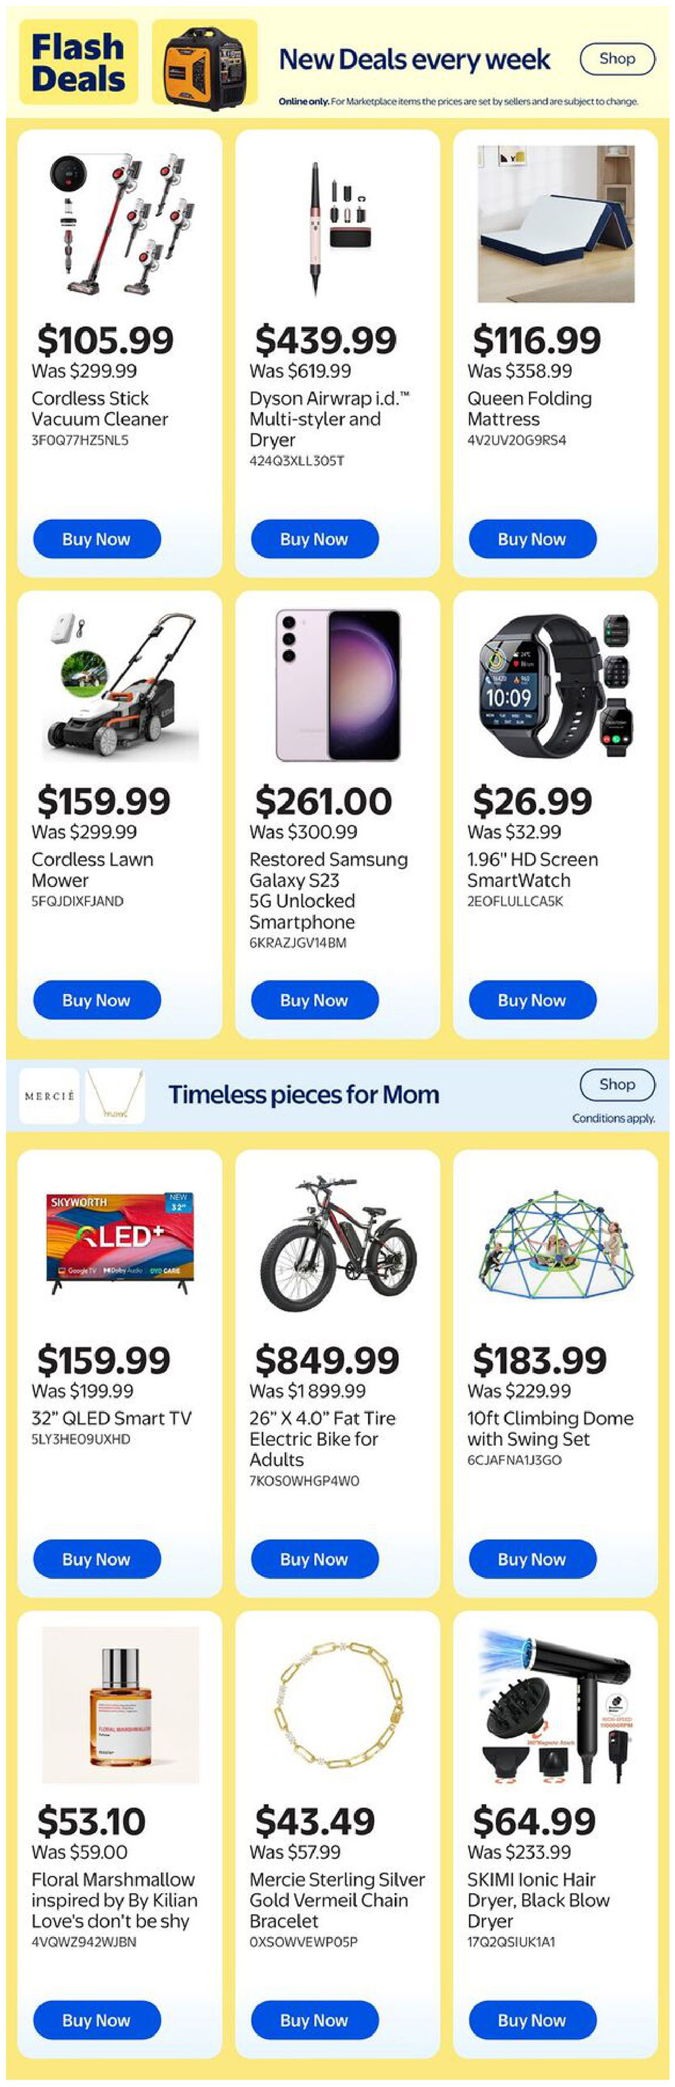Buy Now the Mercie Sterling Silver bracelet
675x2087 pixels.
(x=314, y=2019)
